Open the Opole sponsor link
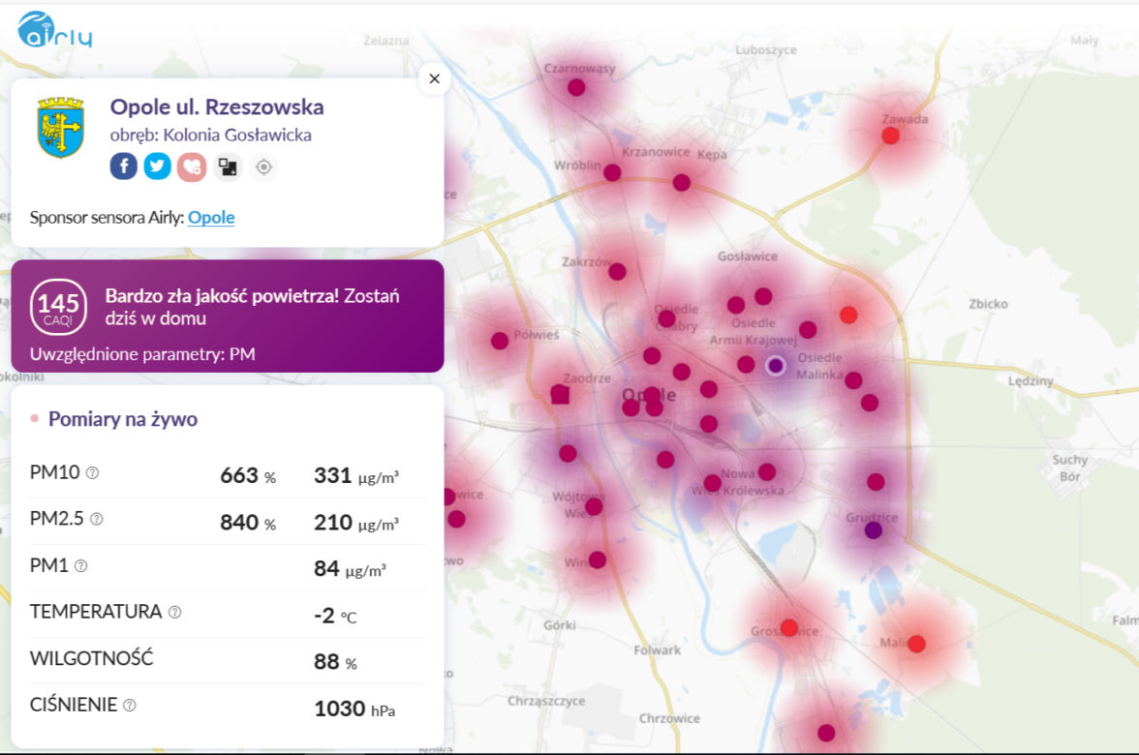 pos(211,217)
